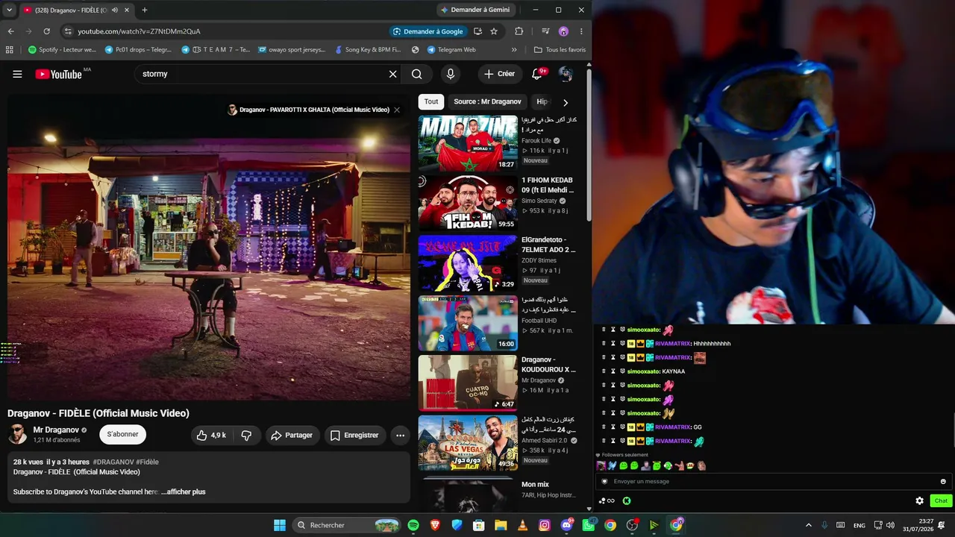Send message with green Chat button
Screen dimensions: 955x537
[941, 500]
